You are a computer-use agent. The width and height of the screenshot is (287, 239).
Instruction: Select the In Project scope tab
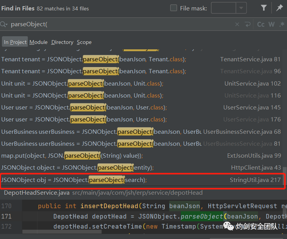pyautogui.click(x=15, y=42)
